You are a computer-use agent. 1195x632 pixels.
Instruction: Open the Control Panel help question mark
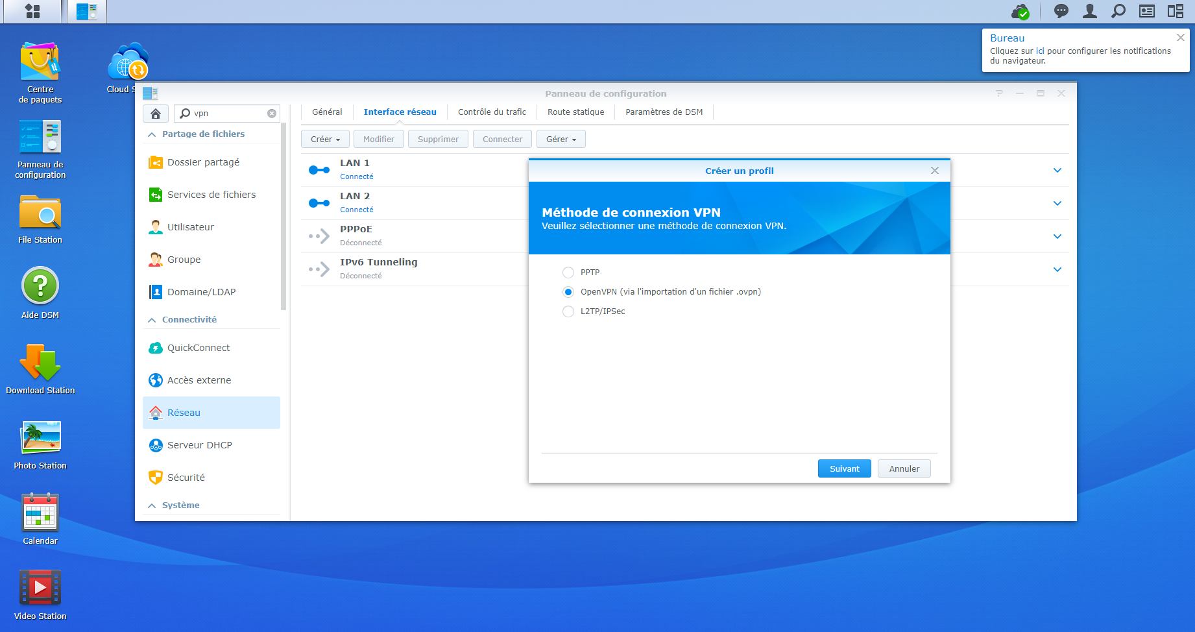click(999, 93)
